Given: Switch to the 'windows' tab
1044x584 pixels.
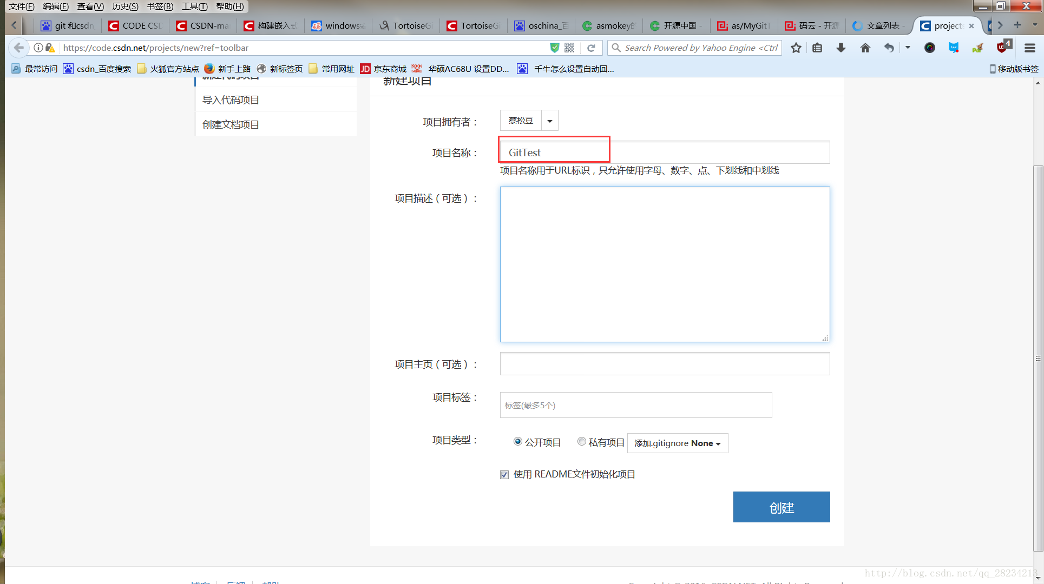Looking at the screenshot, I should (x=338, y=25).
